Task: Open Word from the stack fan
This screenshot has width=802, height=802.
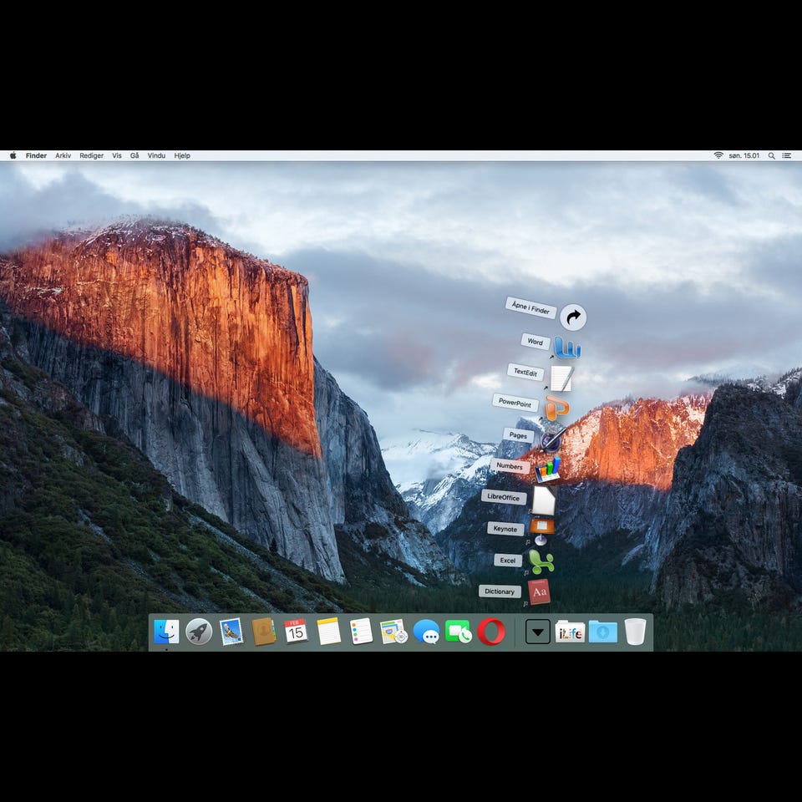Action: pos(567,348)
